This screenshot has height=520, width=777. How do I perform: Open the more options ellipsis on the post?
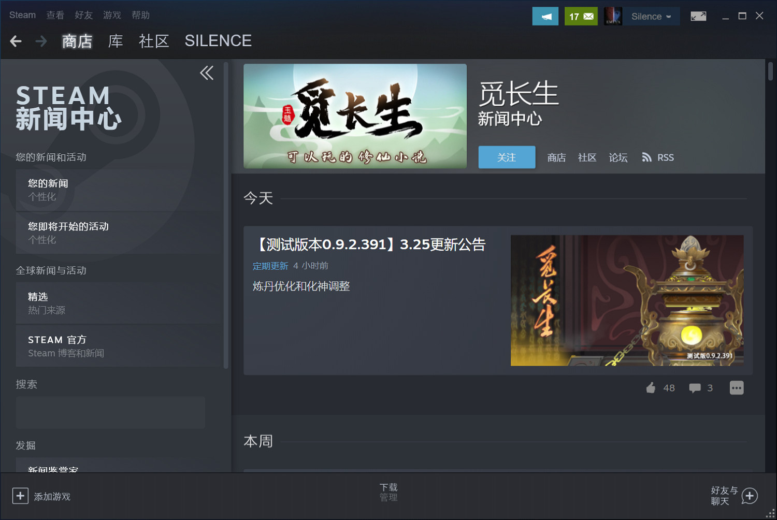click(x=736, y=387)
